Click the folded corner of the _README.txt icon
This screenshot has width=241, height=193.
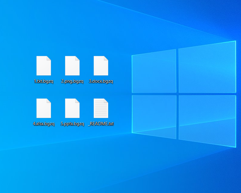coord(106,101)
